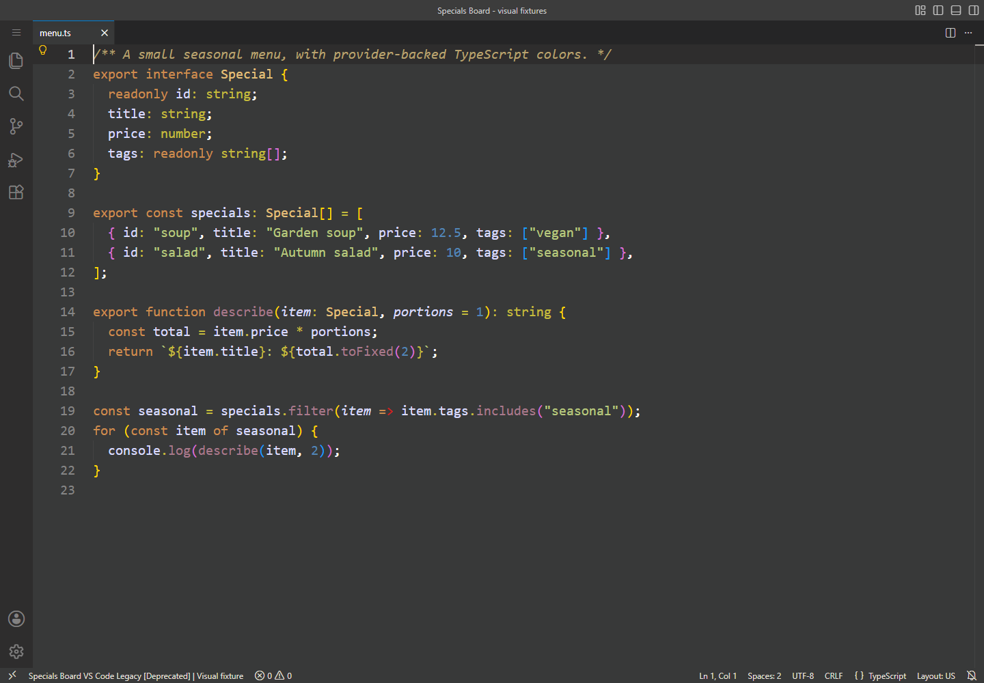984x683 pixels.
Task: Click the "Autumn salad" string
Action: point(326,253)
